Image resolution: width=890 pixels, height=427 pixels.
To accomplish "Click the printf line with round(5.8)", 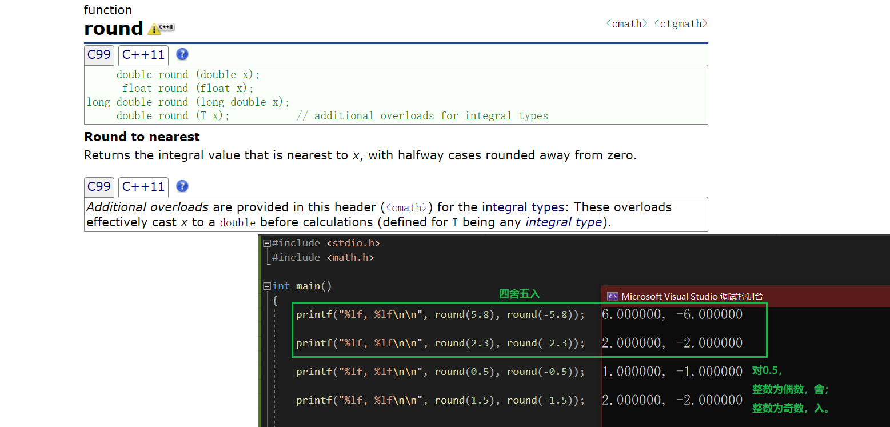I will coord(440,314).
